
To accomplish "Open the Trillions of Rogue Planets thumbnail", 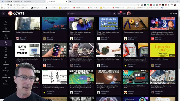I will tap(82, 99).
